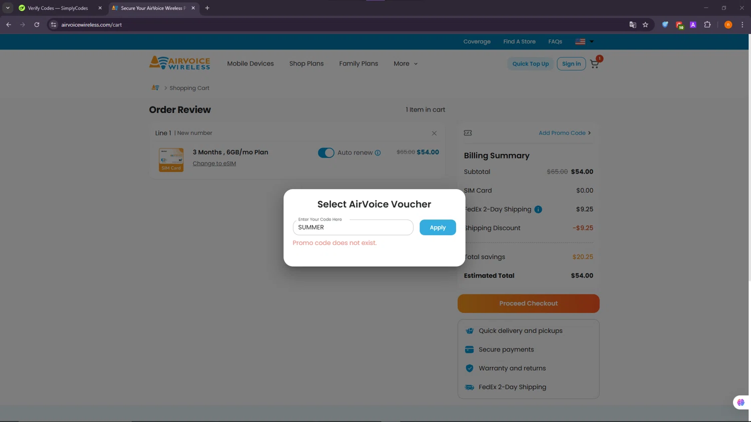Open the browser extensions puzzle icon
This screenshot has height=422, width=751.
pos(707,24)
